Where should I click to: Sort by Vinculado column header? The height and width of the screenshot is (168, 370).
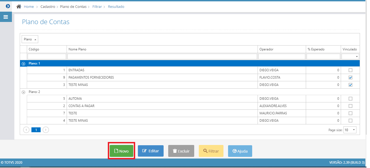[x=350, y=49]
